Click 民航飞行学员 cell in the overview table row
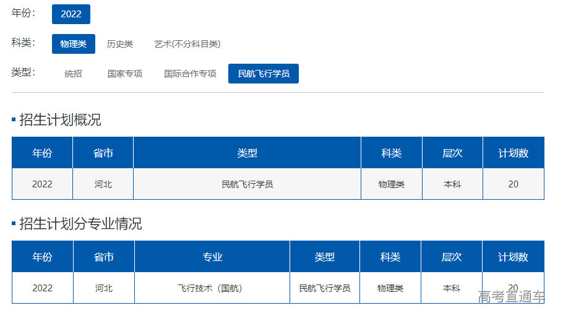This screenshot has width=563, height=321. tap(247, 184)
